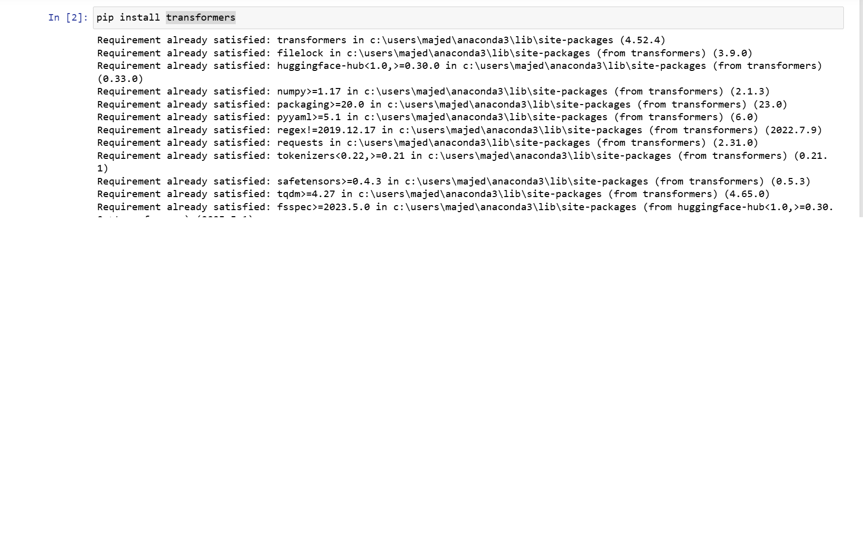Click the tqdm>=4.27 requirement line
The height and width of the screenshot is (549, 863).
pos(433,194)
